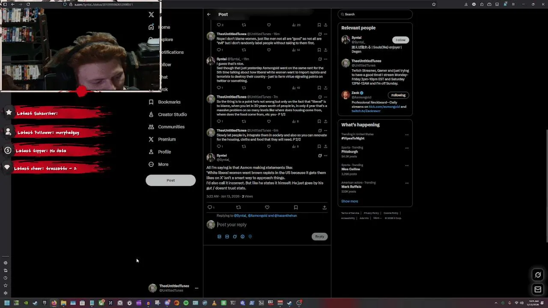Reply icon on Syntai's main post
548x308 pixels.
point(210,207)
